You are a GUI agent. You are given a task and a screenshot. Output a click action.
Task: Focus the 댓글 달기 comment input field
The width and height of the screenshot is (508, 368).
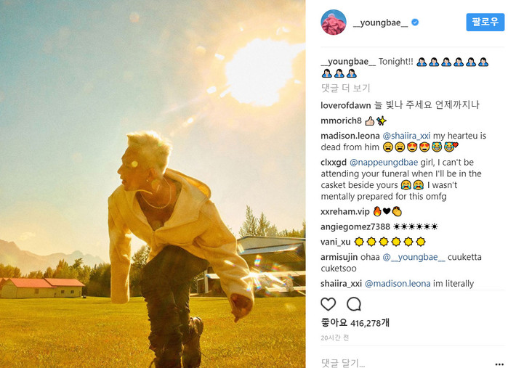point(405,363)
